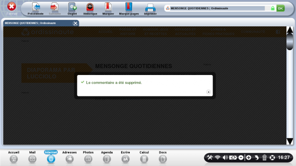Dismiss the comment deleted notification
This screenshot has height=166, width=296.
coord(209,92)
